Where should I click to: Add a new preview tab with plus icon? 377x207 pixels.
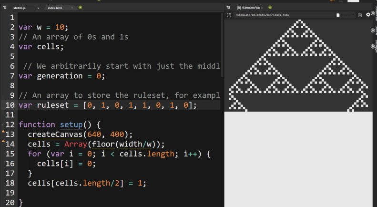pos(270,8)
